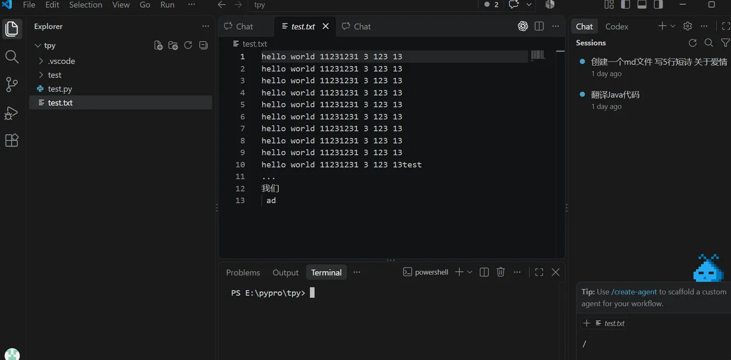Screen dimensions: 731x360
Task: Open editor more actions ellipsis
Action: (556, 26)
